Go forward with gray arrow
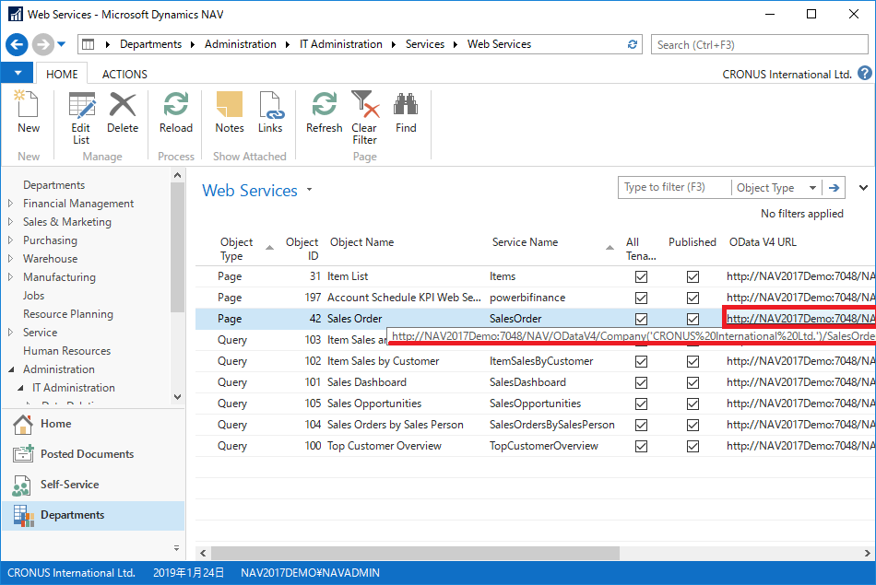876x585 pixels. (42, 44)
